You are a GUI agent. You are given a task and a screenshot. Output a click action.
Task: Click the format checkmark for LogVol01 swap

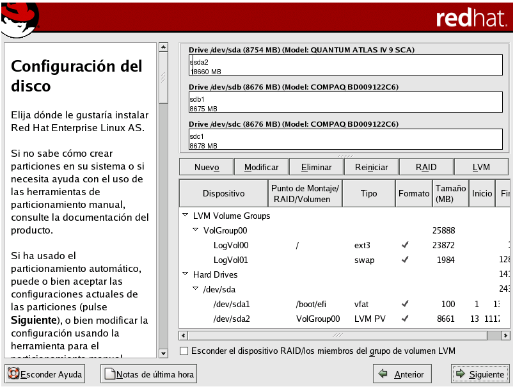pos(404,260)
